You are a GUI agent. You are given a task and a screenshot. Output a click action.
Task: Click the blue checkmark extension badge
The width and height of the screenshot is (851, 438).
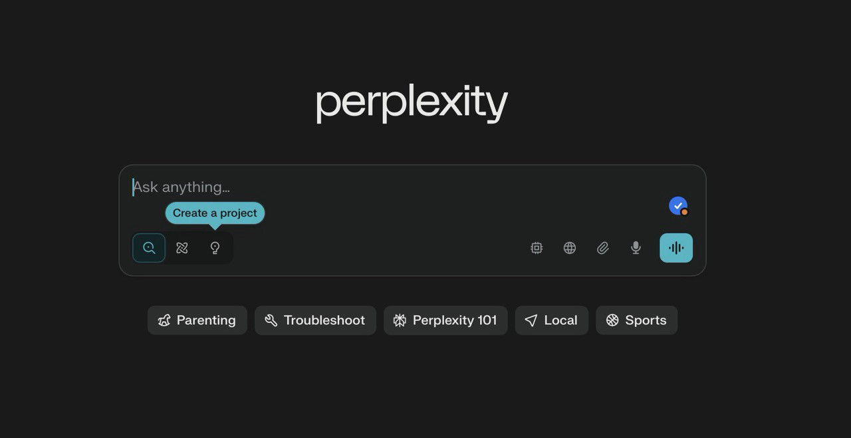677,206
